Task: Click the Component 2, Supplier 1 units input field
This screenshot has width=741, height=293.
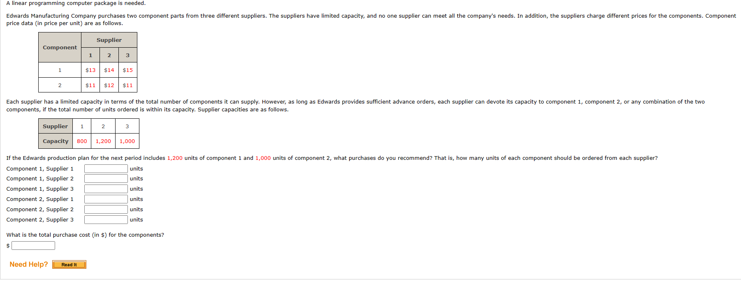Action: click(x=106, y=199)
